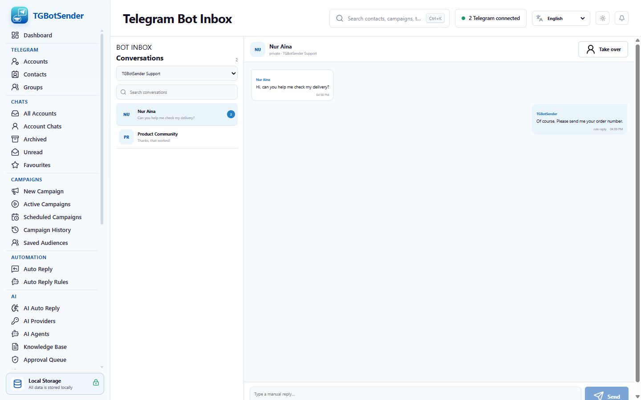The image size is (641, 400).
Task: Click the sidebar scroll down arrow
Action: [102, 367]
